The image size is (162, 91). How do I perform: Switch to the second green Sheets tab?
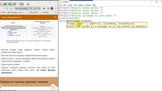[10, 4]
